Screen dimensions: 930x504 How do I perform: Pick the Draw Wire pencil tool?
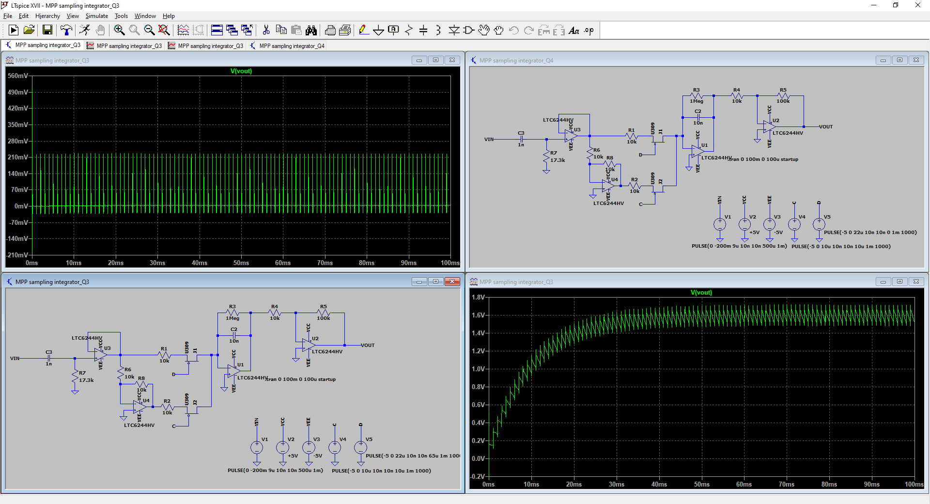[x=363, y=31]
